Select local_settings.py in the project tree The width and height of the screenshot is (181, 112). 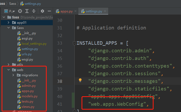tap(34, 44)
